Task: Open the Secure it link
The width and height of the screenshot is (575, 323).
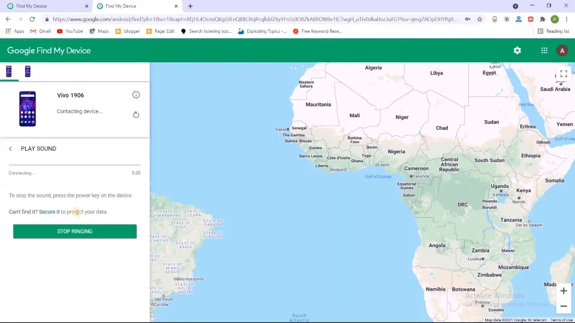Action: tap(49, 212)
